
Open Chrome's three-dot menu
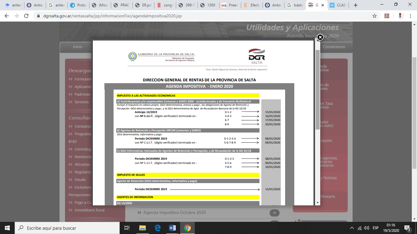click(411, 16)
